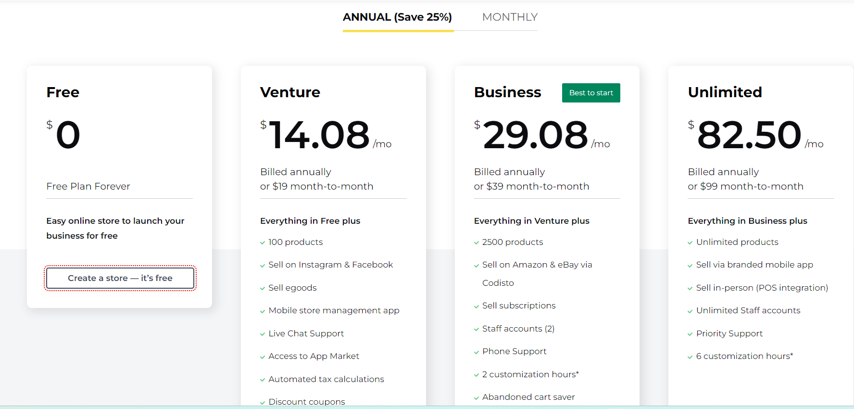Click the checkmark next to Sell subscriptions

pyautogui.click(x=477, y=306)
